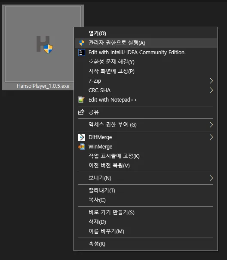Click the WinMerge icon
Viewport: 227px width, 260px height.
[81, 147]
